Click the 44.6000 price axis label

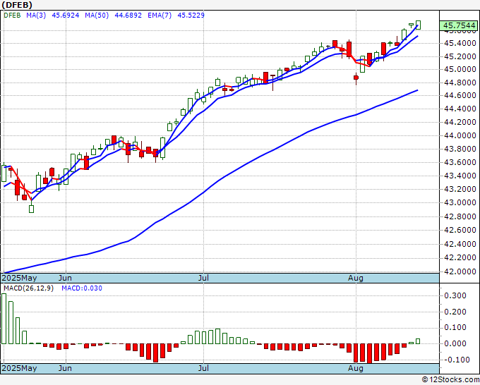tap(460, 95)
